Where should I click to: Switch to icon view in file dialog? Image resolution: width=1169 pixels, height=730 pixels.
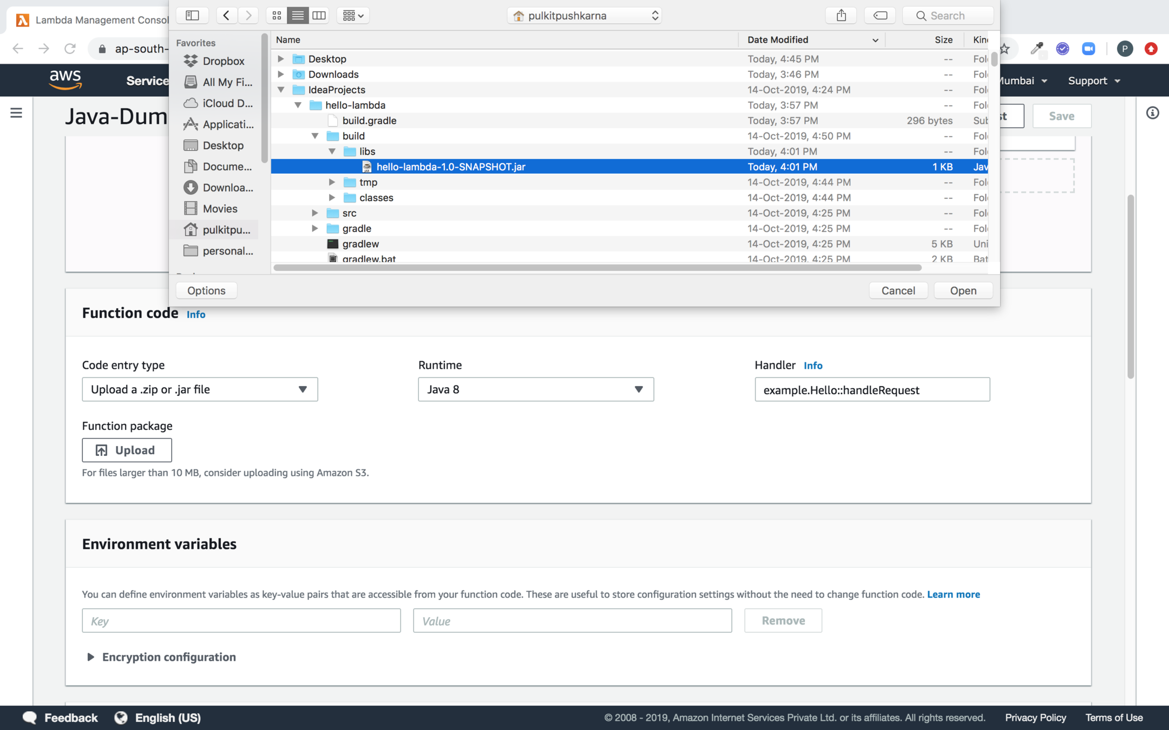(x=277, y=15)
